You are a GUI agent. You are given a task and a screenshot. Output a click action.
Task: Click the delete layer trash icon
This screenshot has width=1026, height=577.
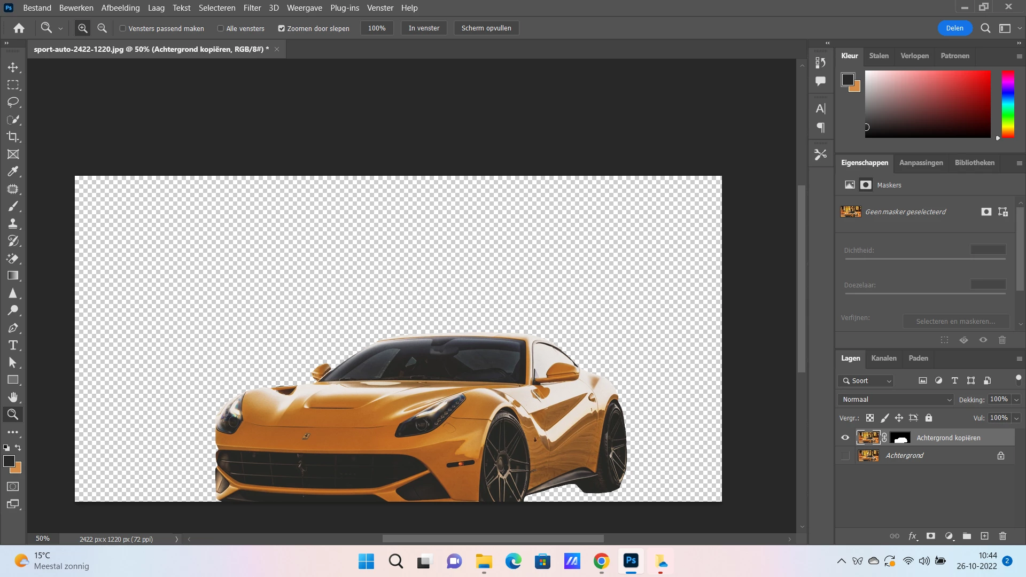(1002, 536)
